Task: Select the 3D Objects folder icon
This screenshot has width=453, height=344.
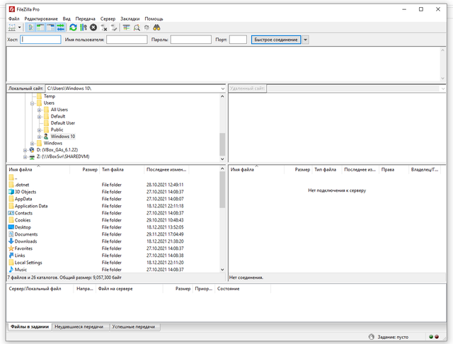Action: (x=11, y=192)
